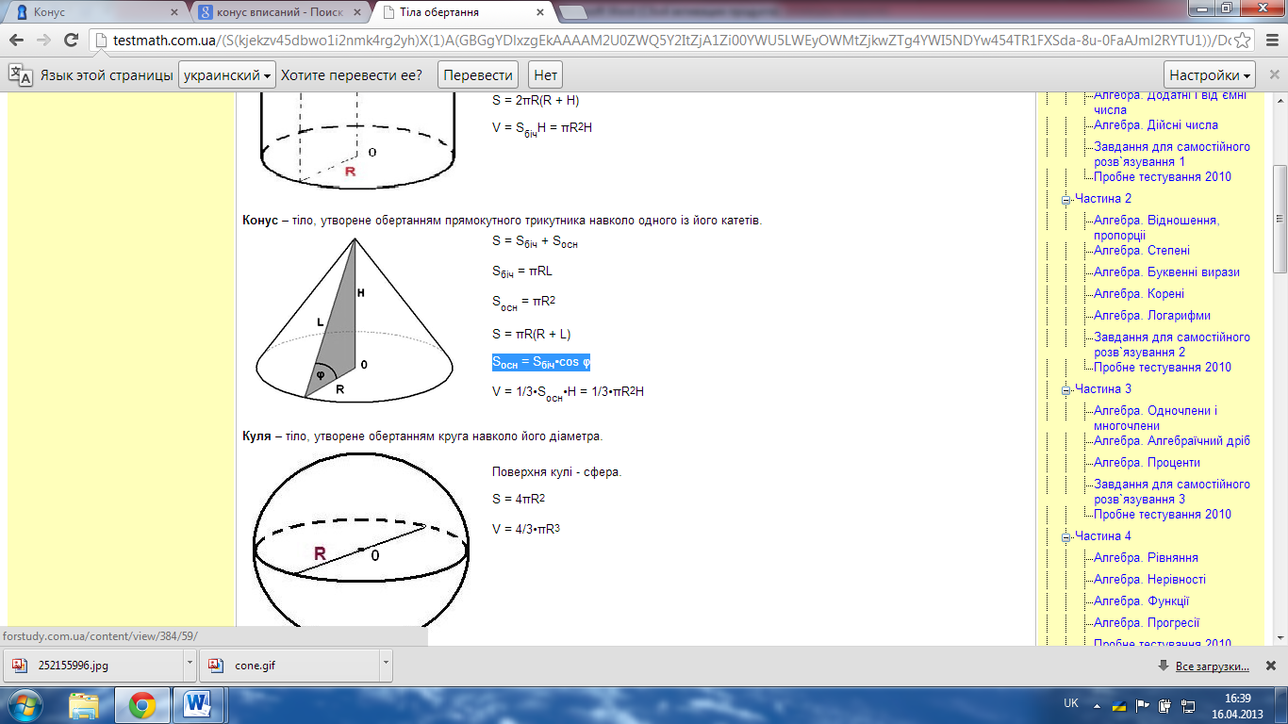Screen dimensions: 1288x724
Task: Close the "Конус" tab
Action: coord(173,12)
